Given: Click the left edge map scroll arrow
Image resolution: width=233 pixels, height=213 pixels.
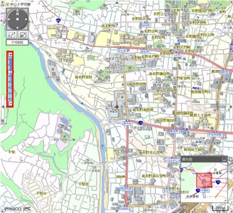Looking at the screenshot, I should (3, 107).
